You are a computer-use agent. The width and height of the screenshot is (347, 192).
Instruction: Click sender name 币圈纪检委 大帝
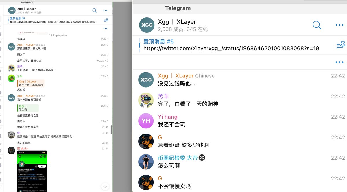coord(178,158)
